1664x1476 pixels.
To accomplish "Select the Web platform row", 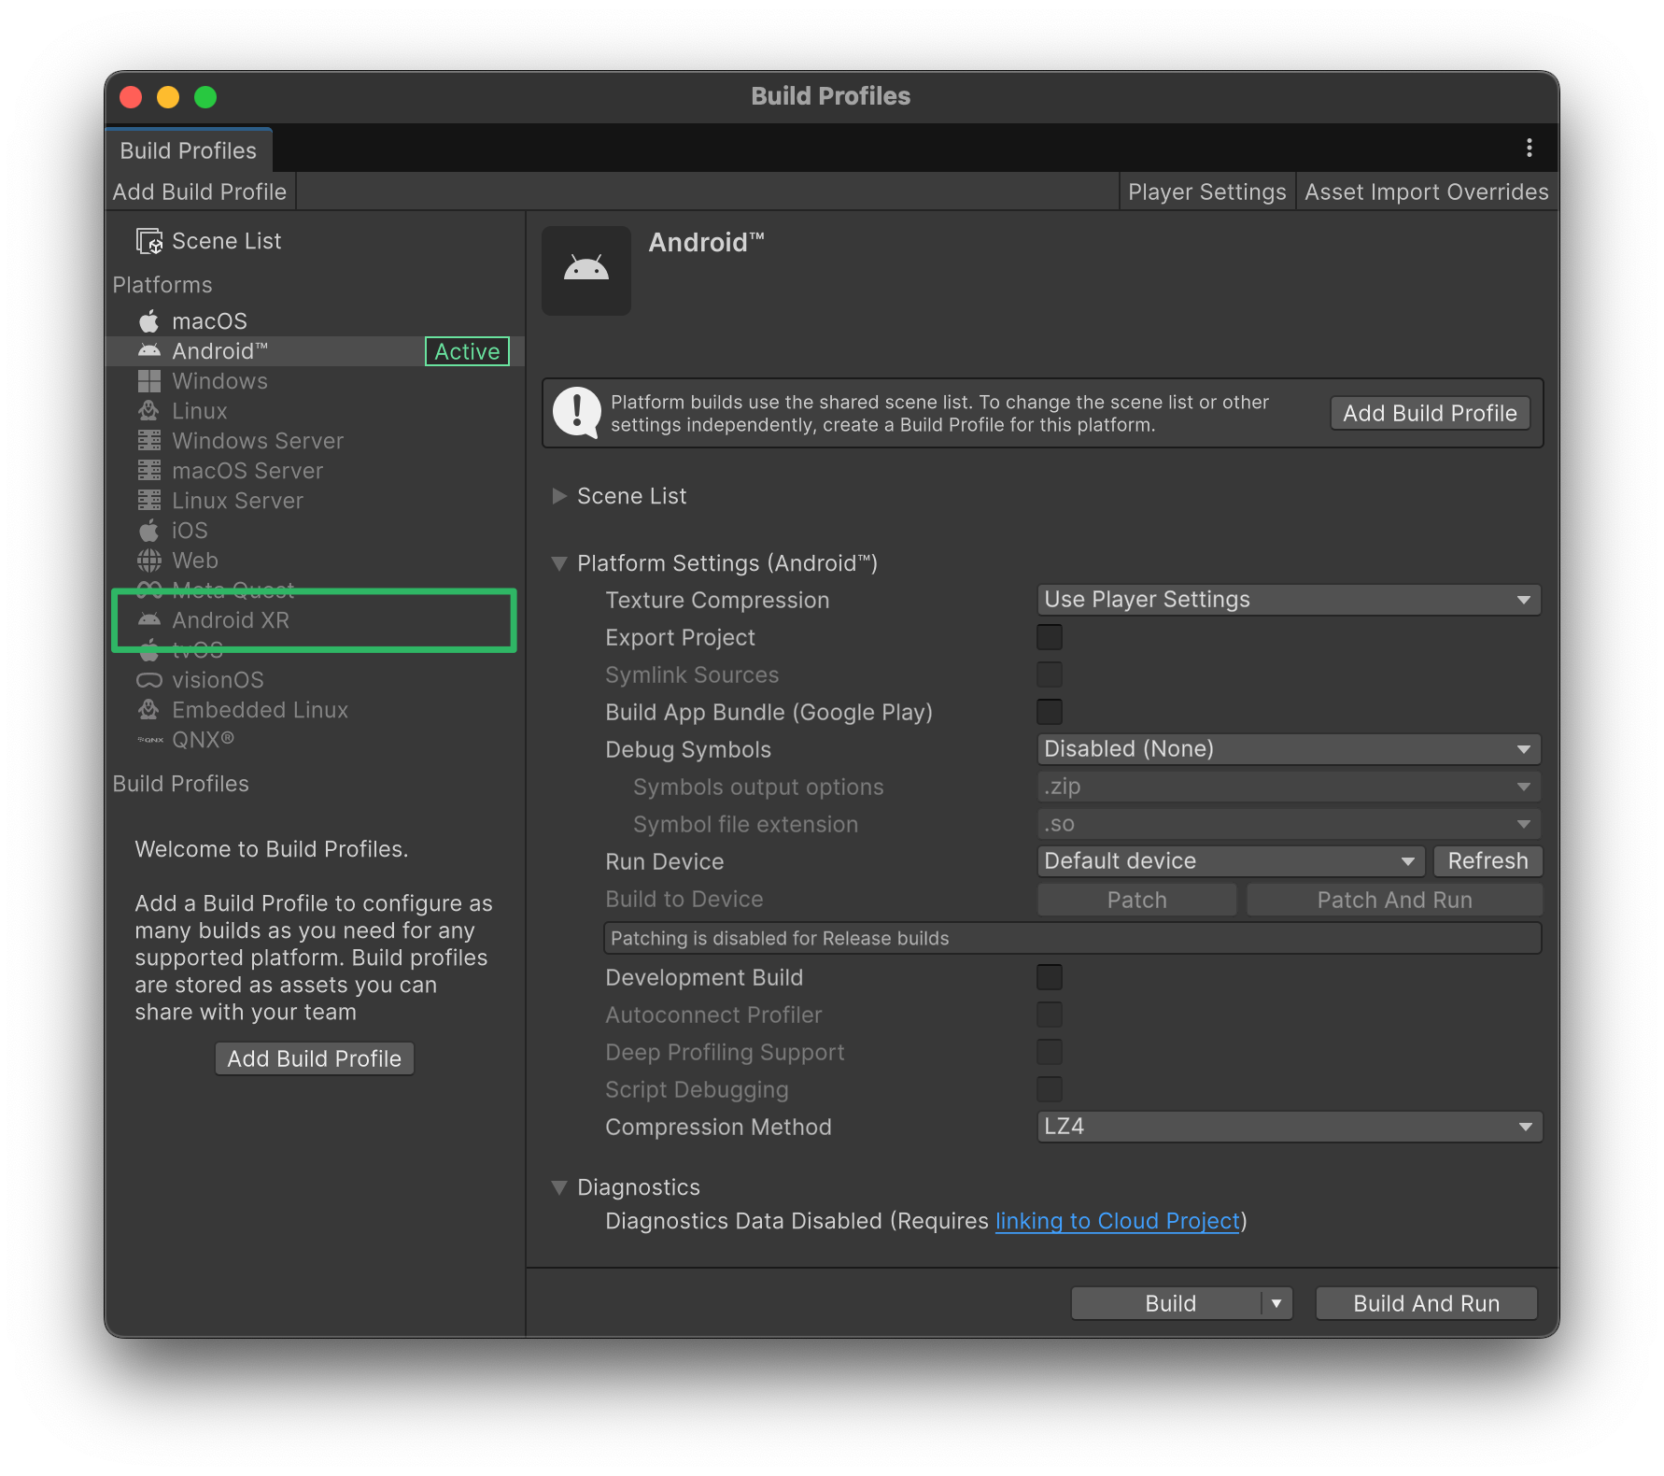I will point(316,561).
